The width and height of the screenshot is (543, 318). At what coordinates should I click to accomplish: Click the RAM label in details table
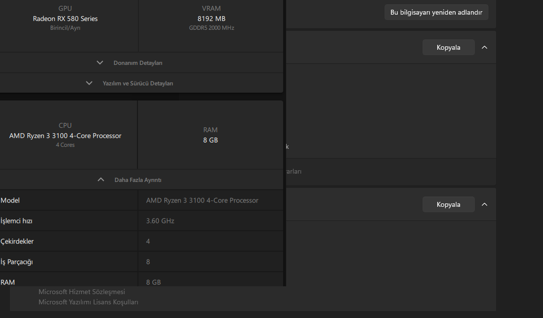pyautogui.click(x=8, y=282)
